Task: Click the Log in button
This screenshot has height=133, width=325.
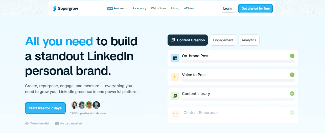Action: (228, 9)
